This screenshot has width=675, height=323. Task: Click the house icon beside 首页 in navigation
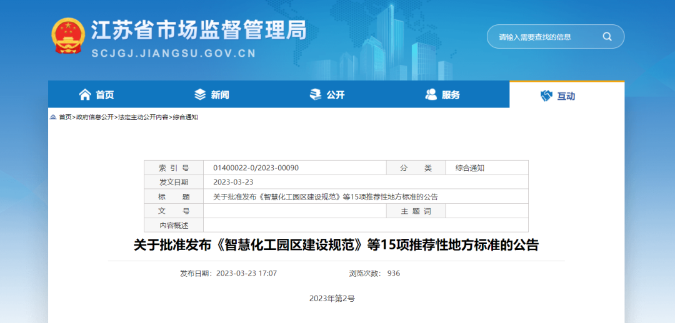click(x=85, y=95)
